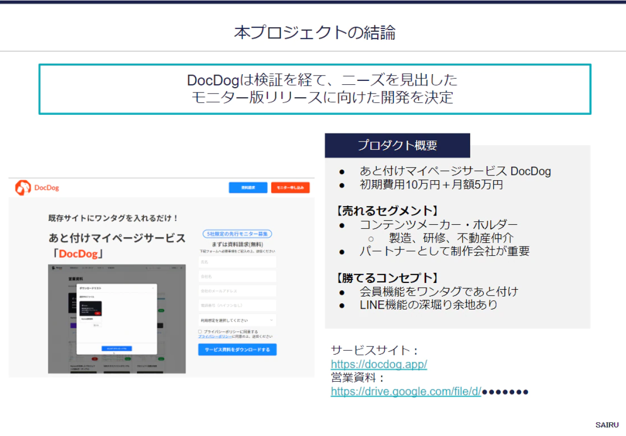Tick the プライバシーポリシーに同意する checkbox
The height and width of the screenshot is (436, 626).
pyautogui.click(x=200, y=331)
